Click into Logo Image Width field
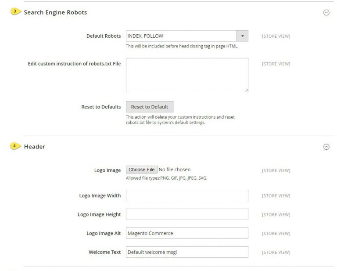Image resolution: width=337 pixels, height=271 pixels. pyautogui.click(x=187, y=195)
